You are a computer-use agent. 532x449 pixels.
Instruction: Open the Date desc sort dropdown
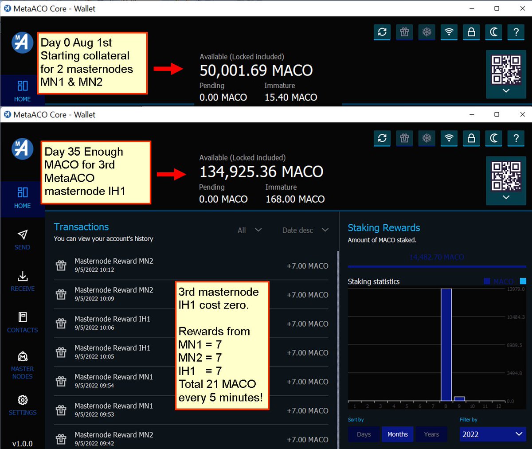pos(305,230)
